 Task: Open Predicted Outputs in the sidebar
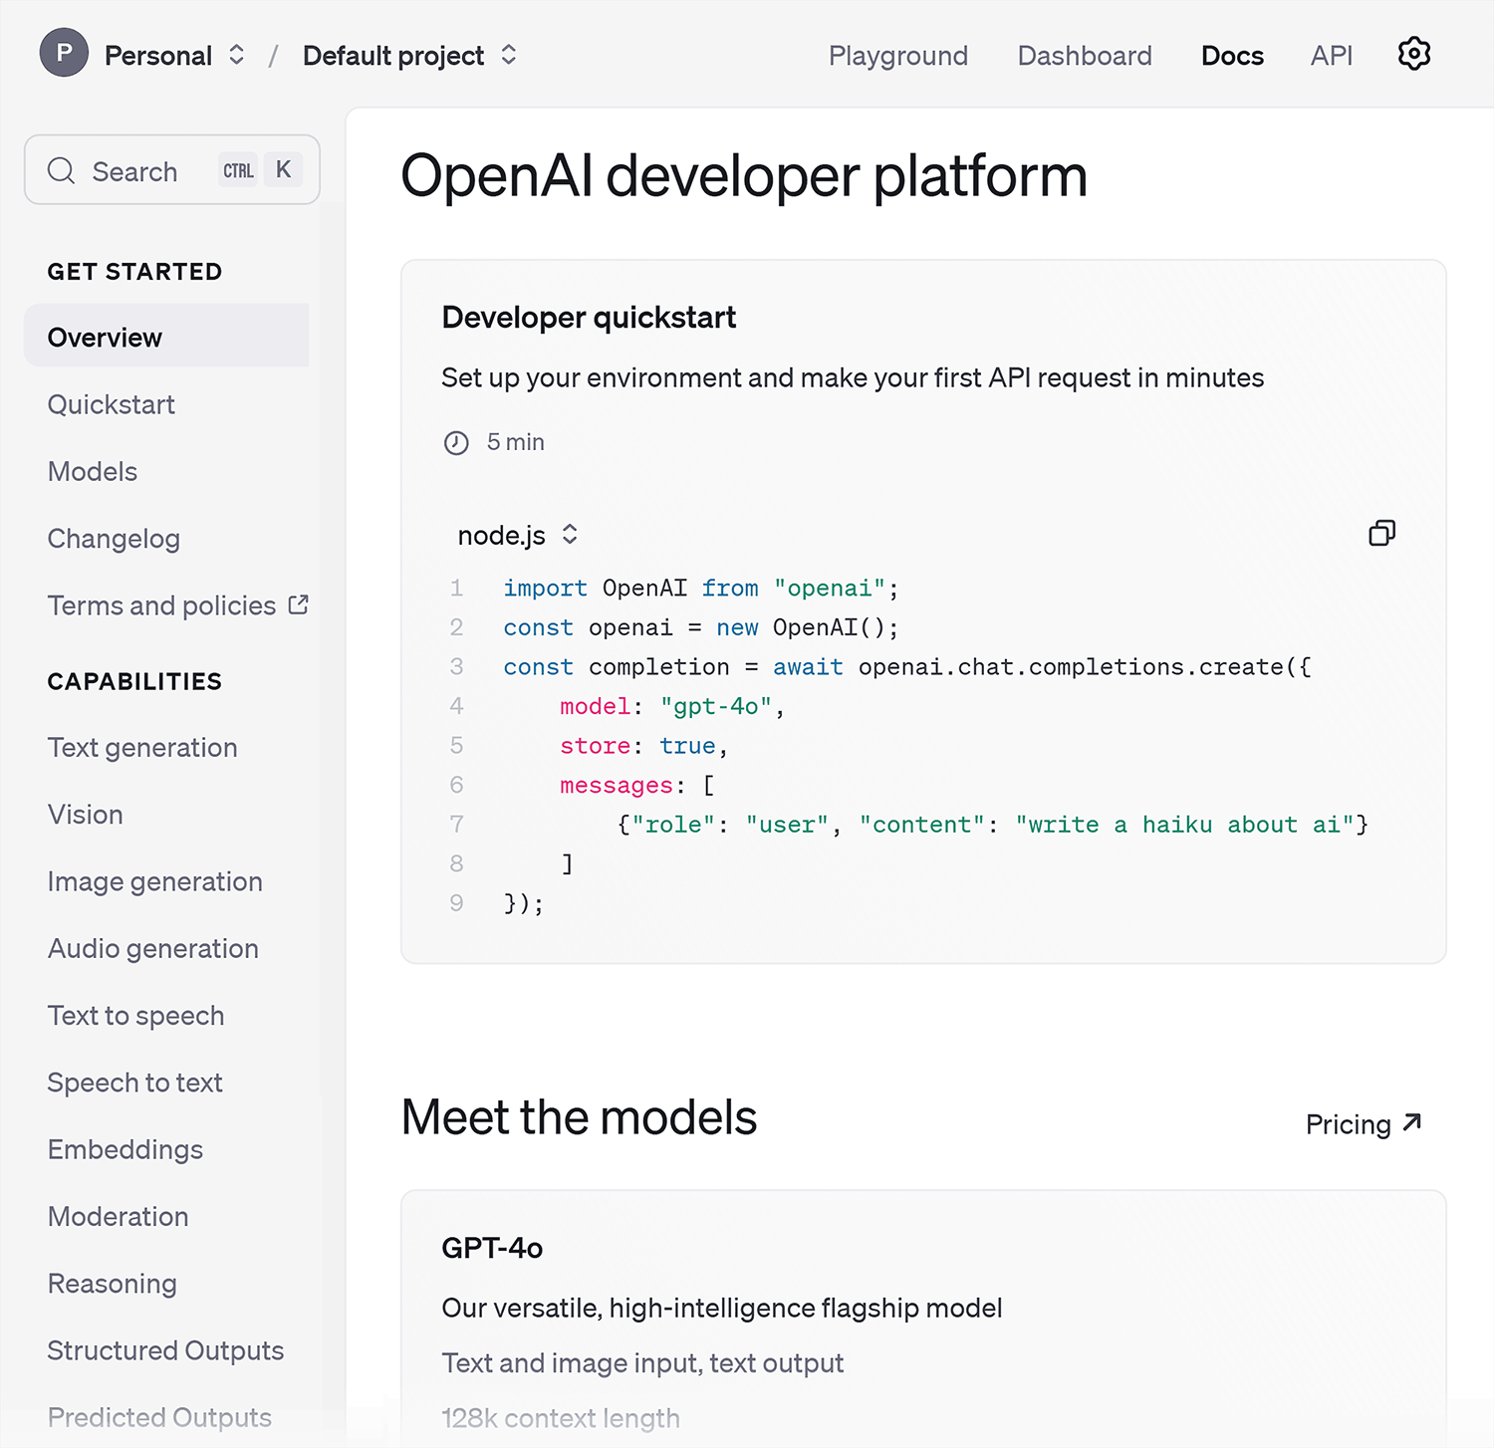[159, 1417]
